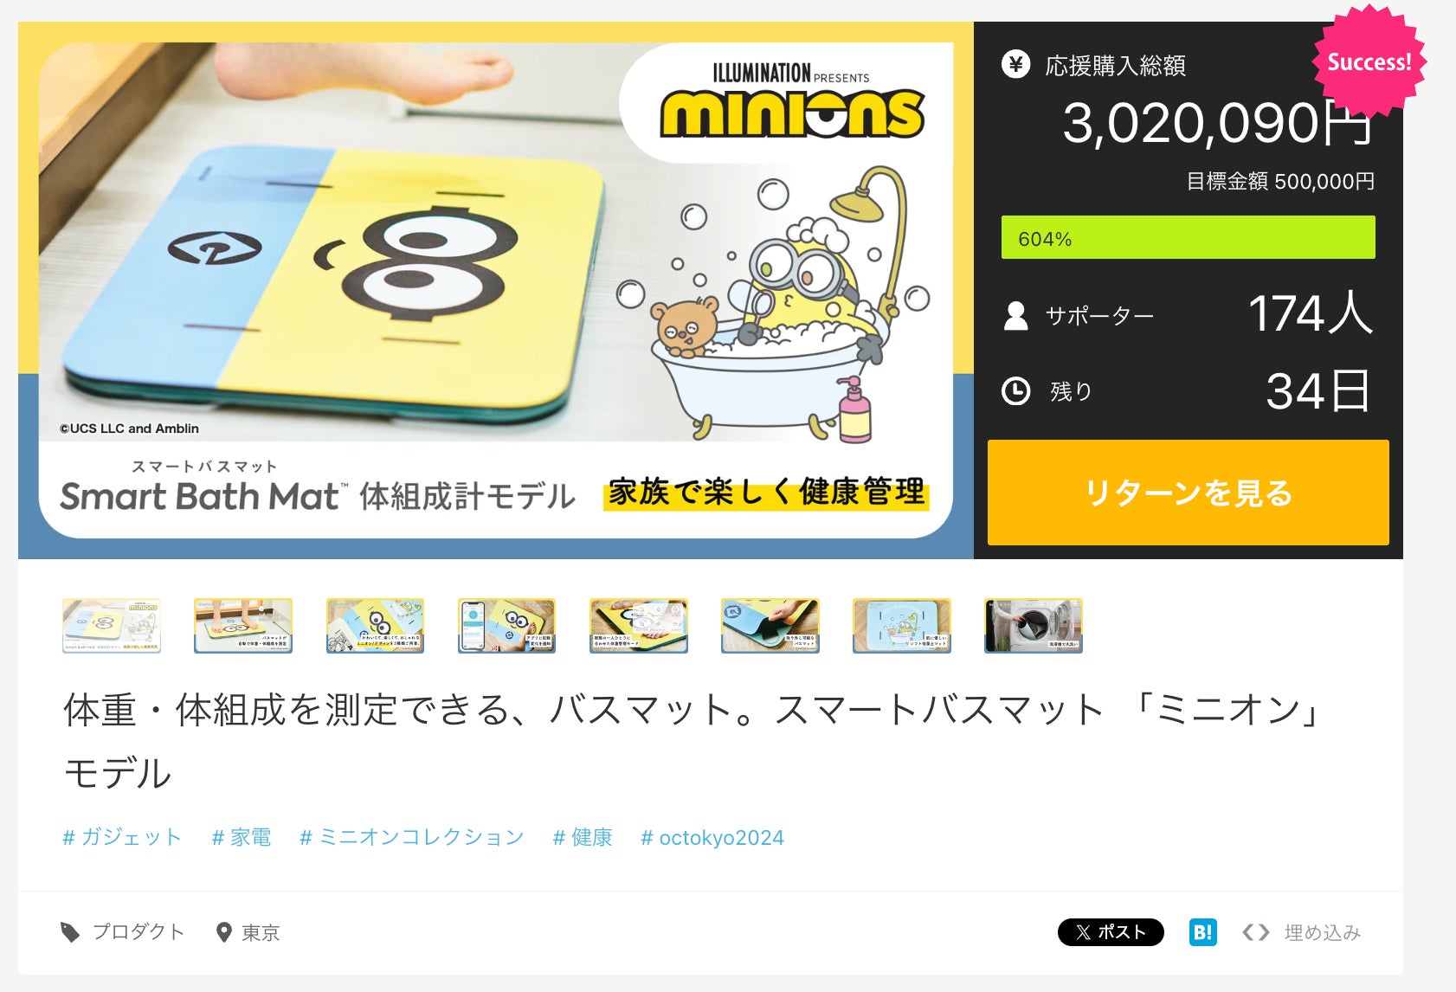1456x992 pixels.
Task: Click the 埋め込み embed link
Action: (1322, 932)
